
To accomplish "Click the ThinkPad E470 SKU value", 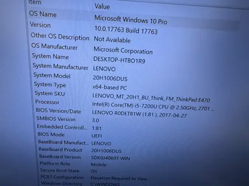I will click(x=151, y=98).
